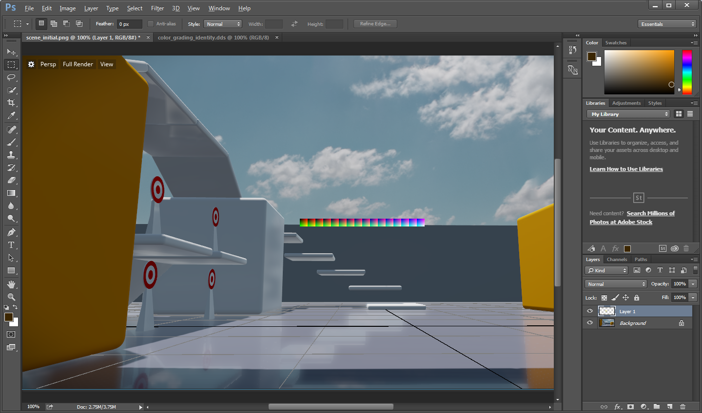Select the Horizontal Type tool
The image size is (702, 413).
tap(12, 245)
